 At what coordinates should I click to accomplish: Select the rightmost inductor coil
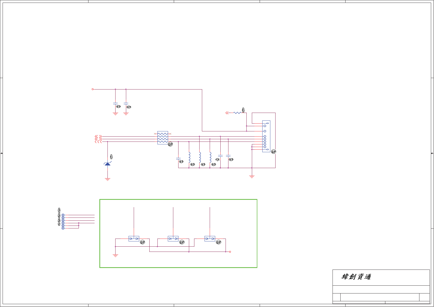tap(210, 157)
